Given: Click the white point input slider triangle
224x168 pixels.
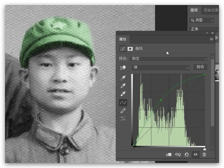Looking at the screenshot, I should pyautogui.click(x=204, y=149).
